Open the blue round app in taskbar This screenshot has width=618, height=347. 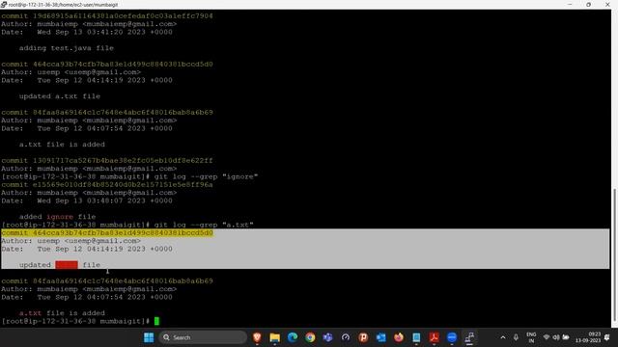tap(452, 337)
